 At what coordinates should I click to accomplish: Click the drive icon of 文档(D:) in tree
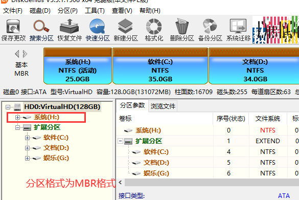36,148
